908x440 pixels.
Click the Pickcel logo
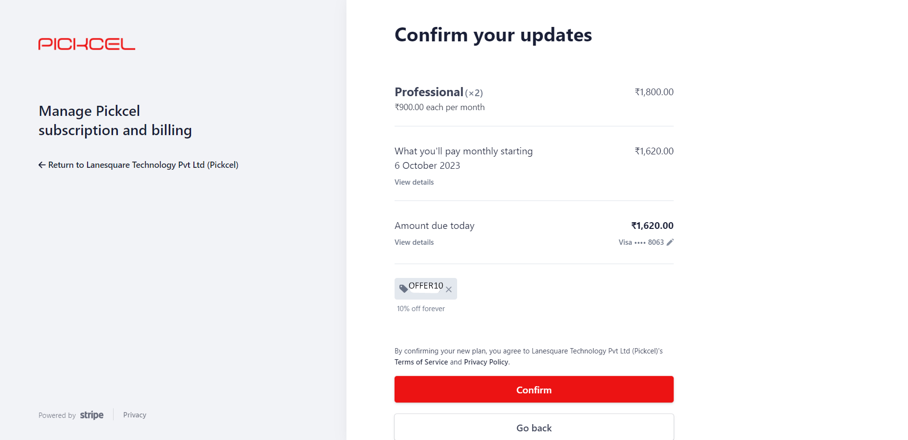click(x=87, y=44)
